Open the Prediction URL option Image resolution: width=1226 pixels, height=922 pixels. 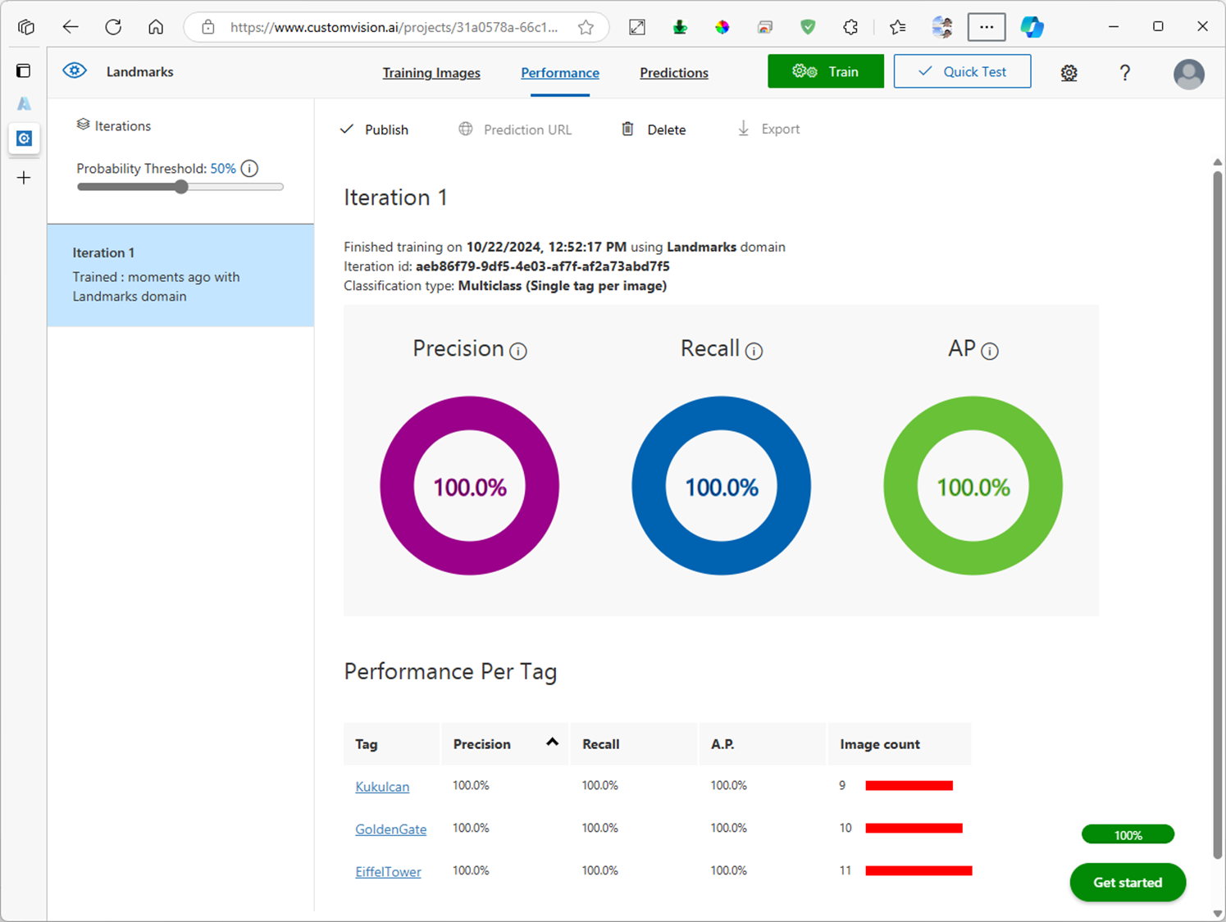[515, 129]
